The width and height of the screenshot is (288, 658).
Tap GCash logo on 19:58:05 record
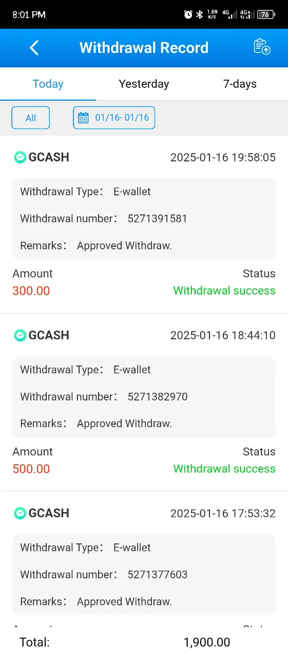[x=20, y=157]
